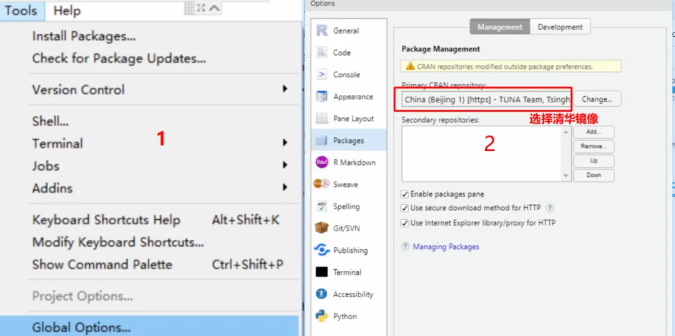Expand the Jobs submenu
Screen dimensions: 675x336
[x=285, y=165]
